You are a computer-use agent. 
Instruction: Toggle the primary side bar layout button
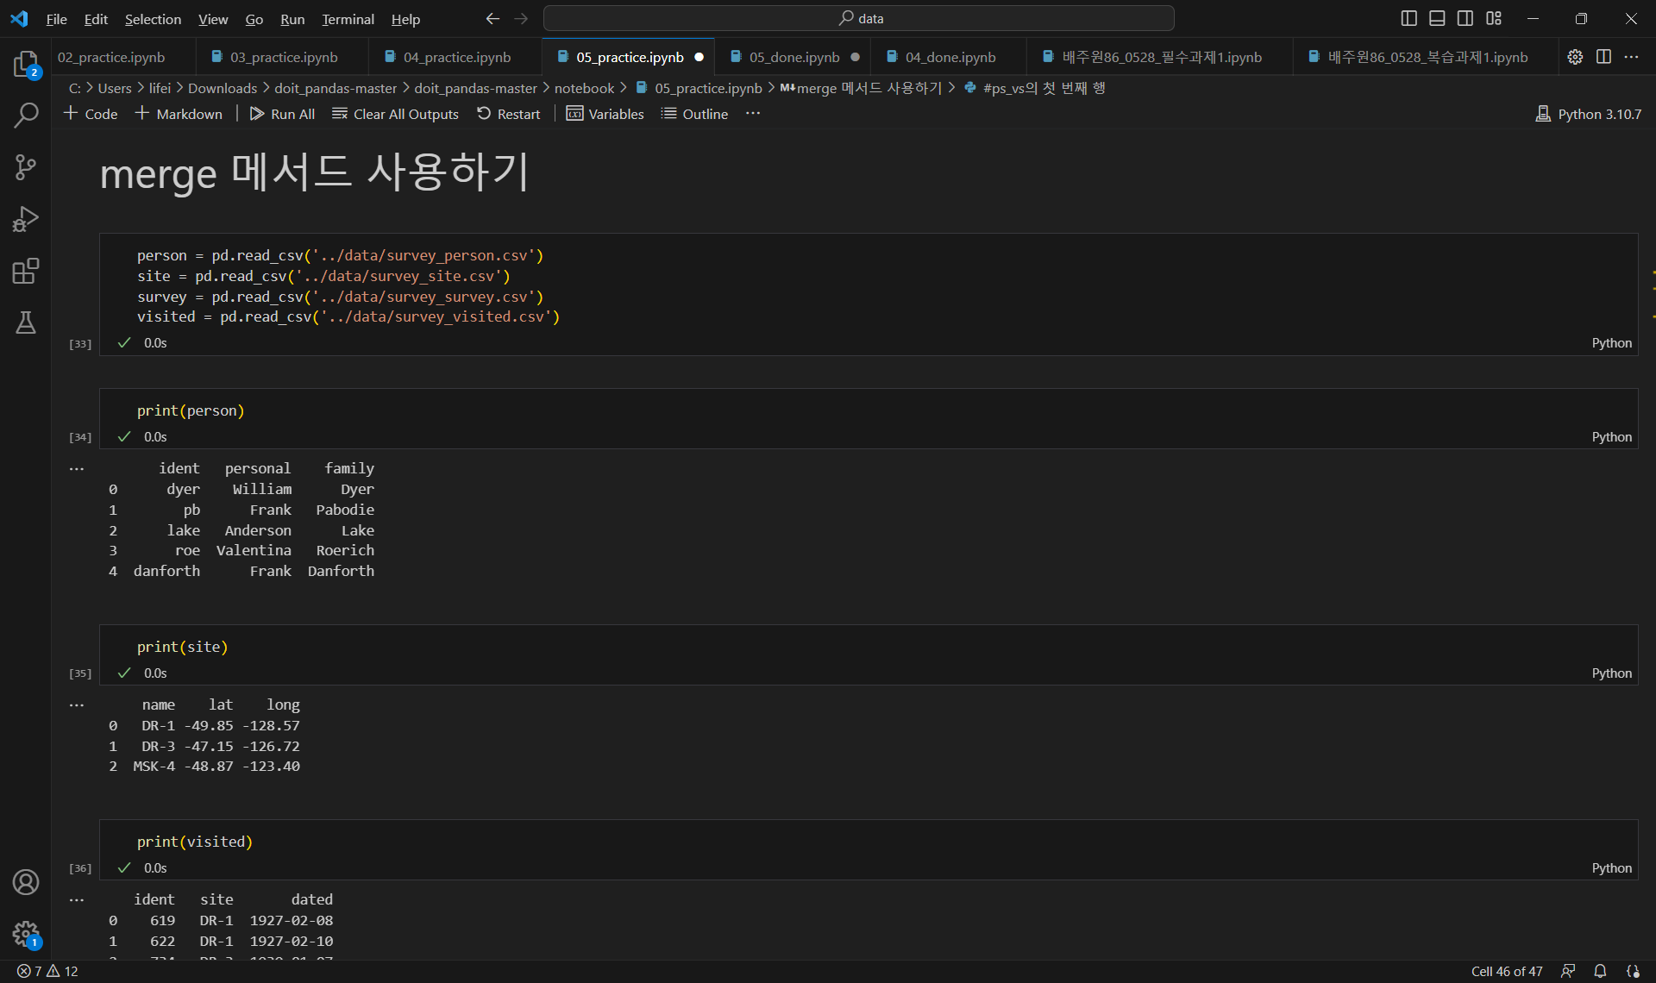click(x=1408, y=18)
